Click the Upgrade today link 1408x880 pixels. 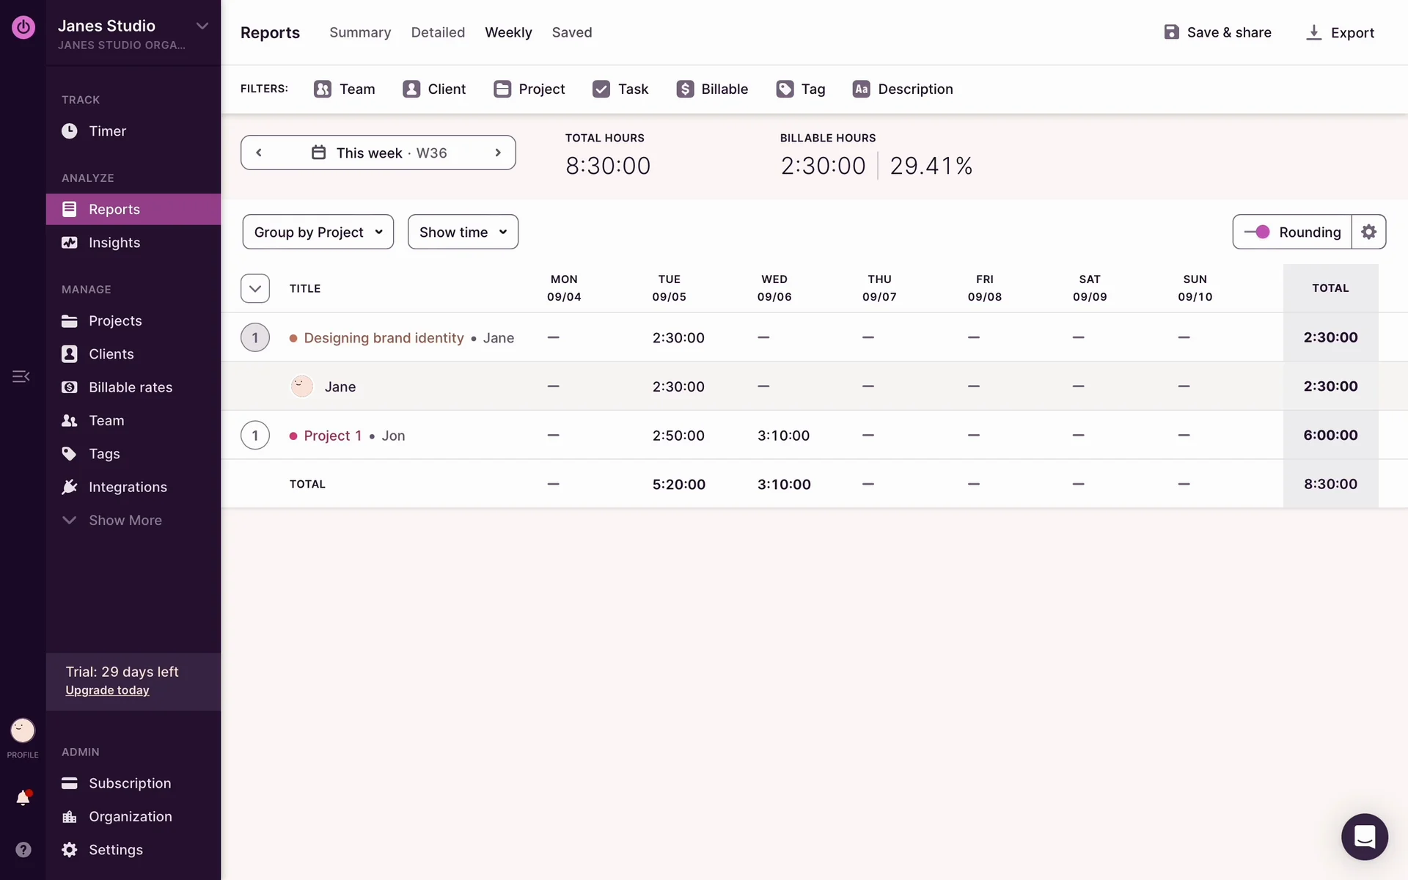pyautogui.click(x=107, y=690)
